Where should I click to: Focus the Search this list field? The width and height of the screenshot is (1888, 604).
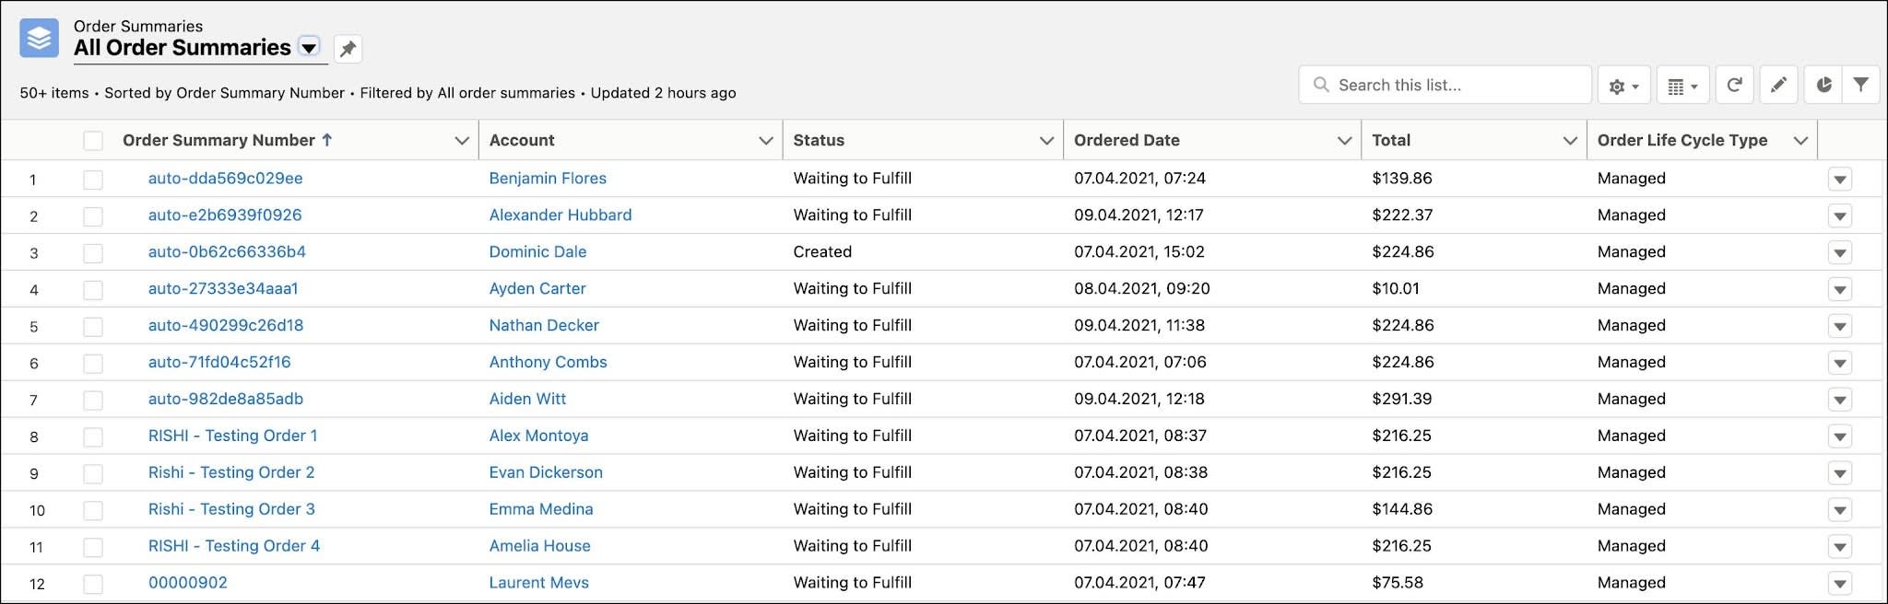pos(1445,85)
